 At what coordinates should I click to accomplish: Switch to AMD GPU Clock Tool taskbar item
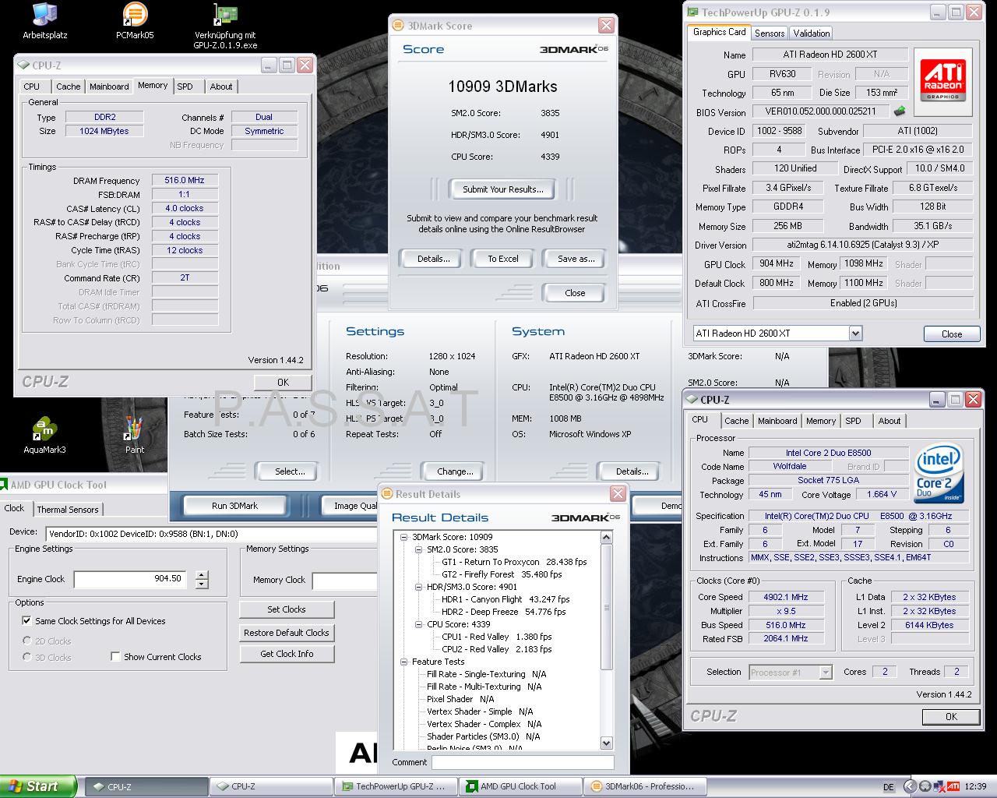coord(520,786)
